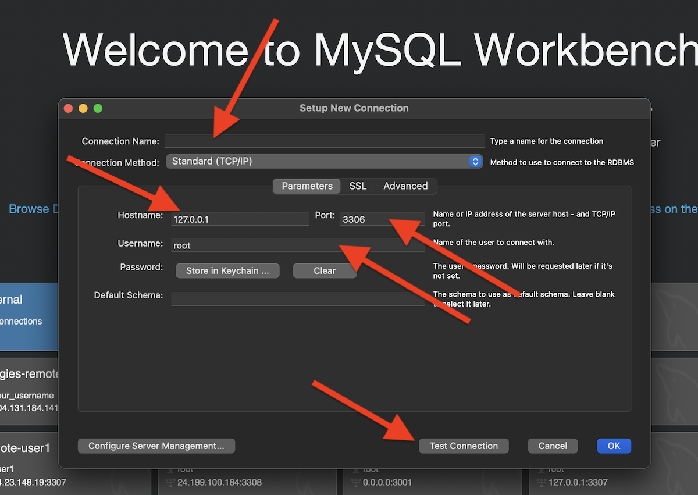
Task: Click the "Setup New Connection" title text
Action: [354, 108]
